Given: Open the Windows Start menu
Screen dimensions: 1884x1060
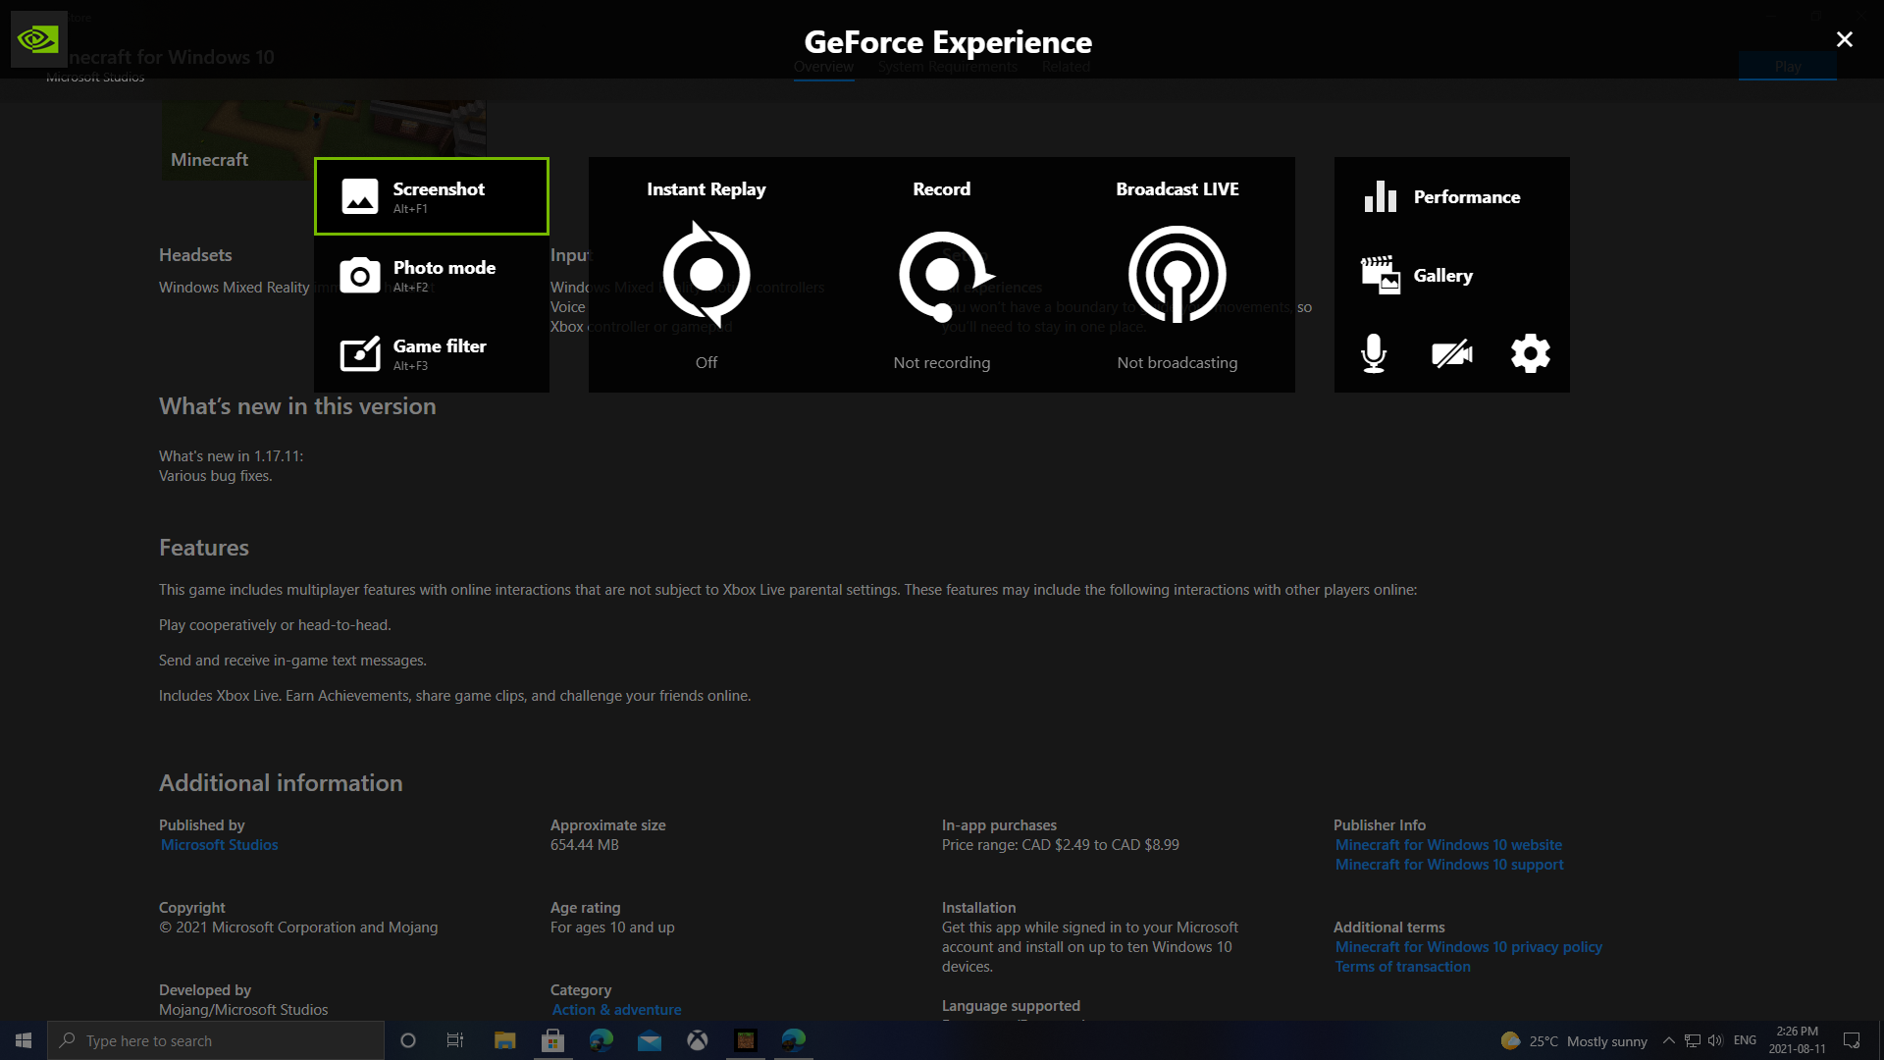Looking at the screenshot, I should (x=24, y=1040).
